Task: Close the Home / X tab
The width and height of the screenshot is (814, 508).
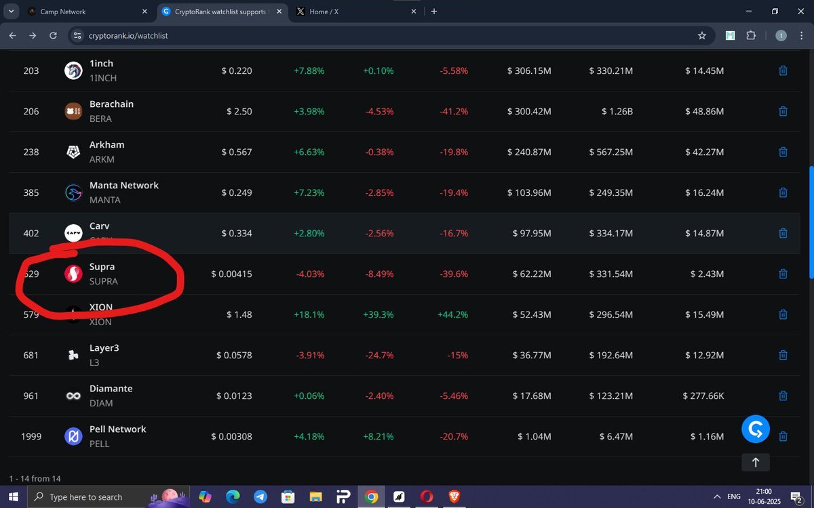Action: [x=413, y=12]
